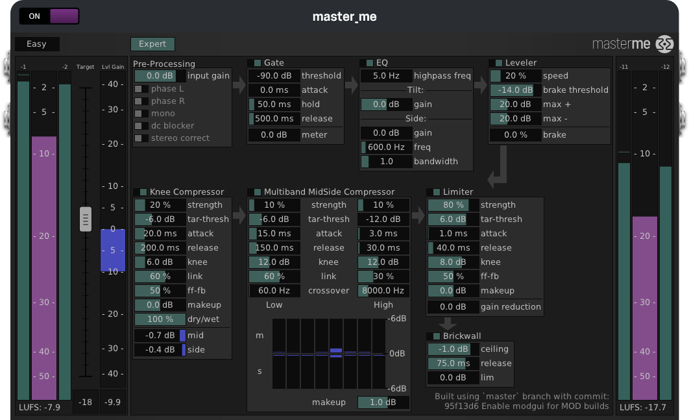Click the Multiband High release 30.0 ms
The width and height of the screenshot is (689, 420).
[x=383, y=247]
